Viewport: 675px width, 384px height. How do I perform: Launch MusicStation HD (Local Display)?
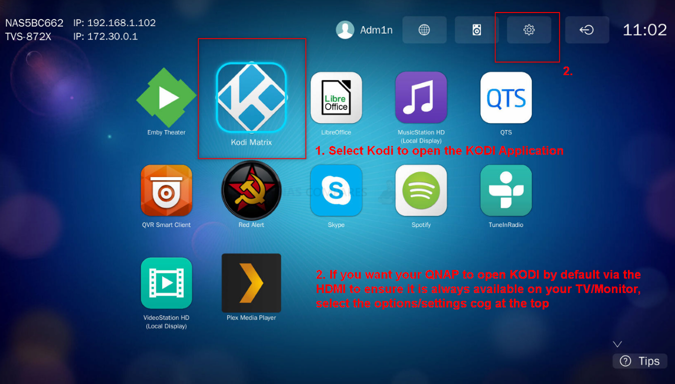[x=421, y=97]
